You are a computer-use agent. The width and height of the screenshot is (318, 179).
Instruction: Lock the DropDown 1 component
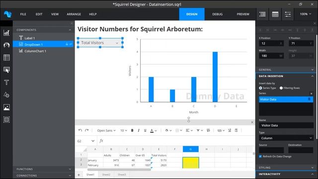67,44
